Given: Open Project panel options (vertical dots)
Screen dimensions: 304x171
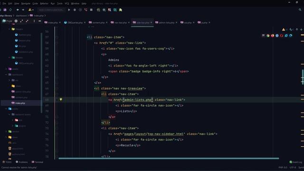Looking at the screenshot, I should (34, 21).
